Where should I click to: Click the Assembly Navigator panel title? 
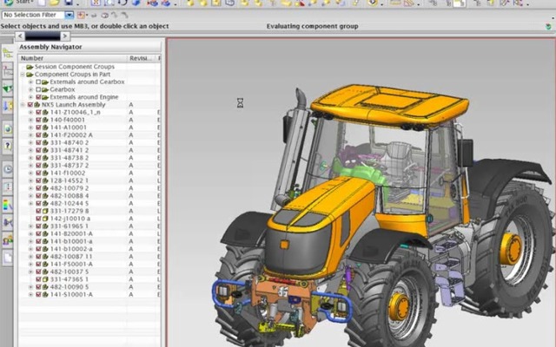click(50, 47)
